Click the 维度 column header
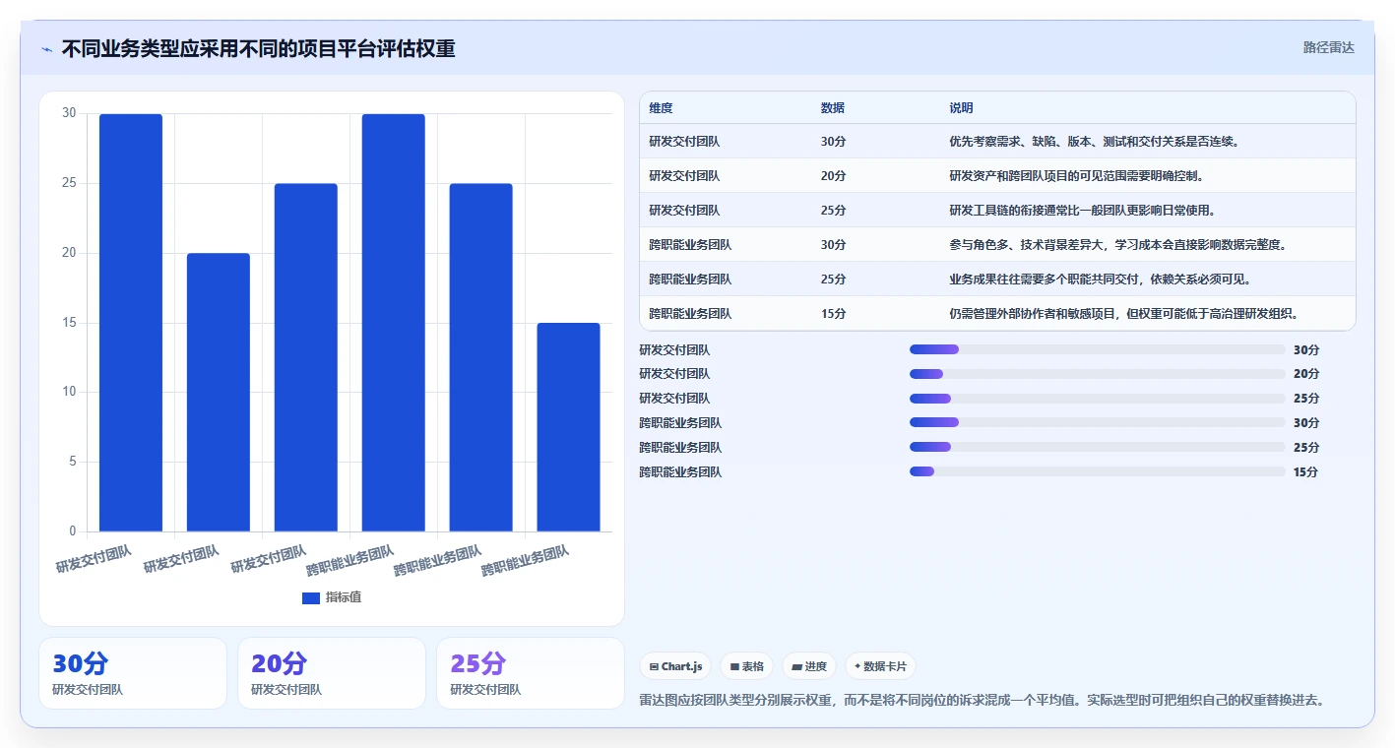 (x=661, y=108)
